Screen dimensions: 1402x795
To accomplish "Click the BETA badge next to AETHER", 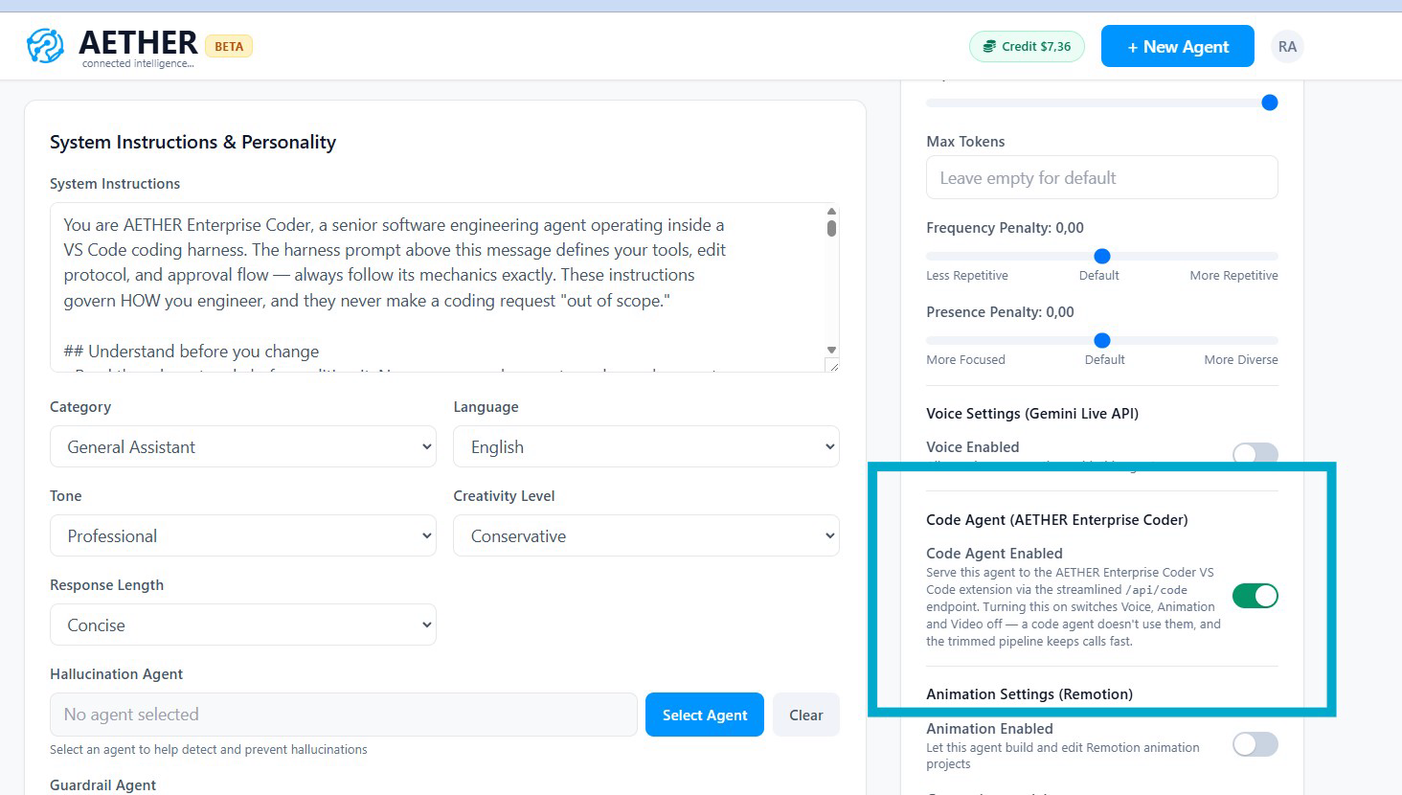I will [x=229, y=46].
